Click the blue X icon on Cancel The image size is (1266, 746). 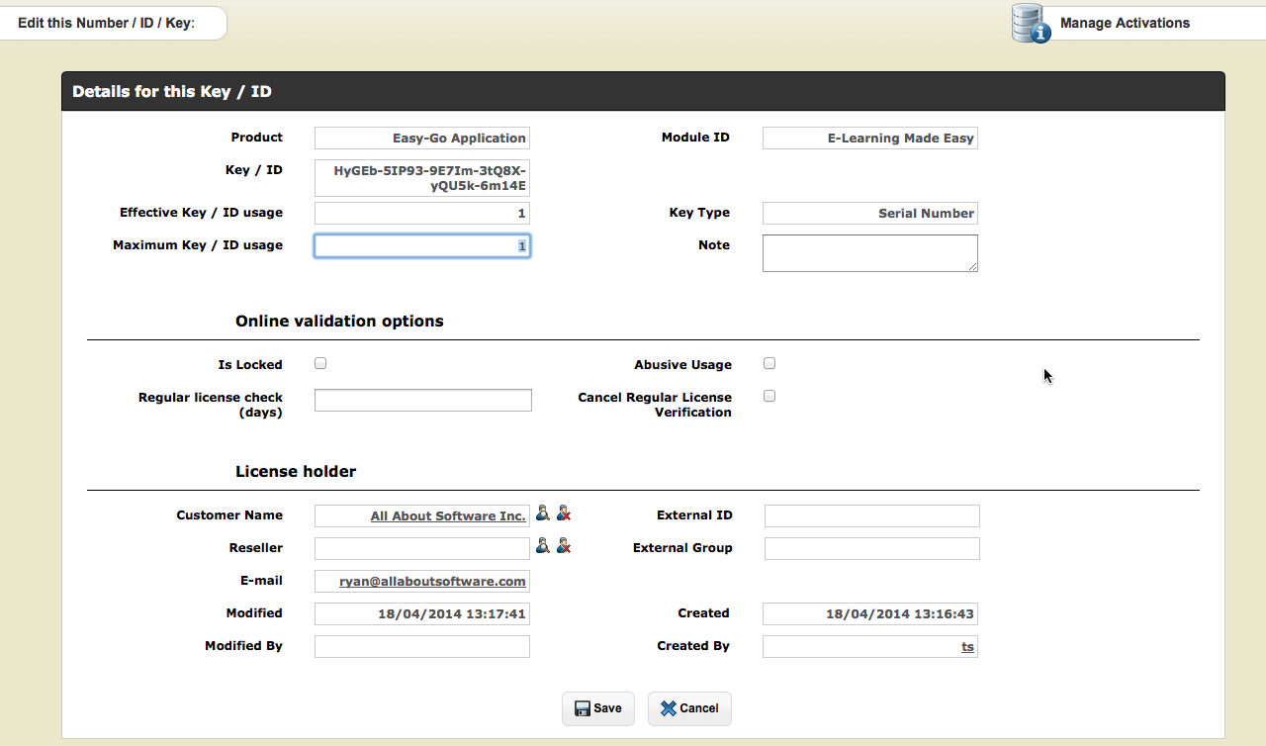point(669,708)
